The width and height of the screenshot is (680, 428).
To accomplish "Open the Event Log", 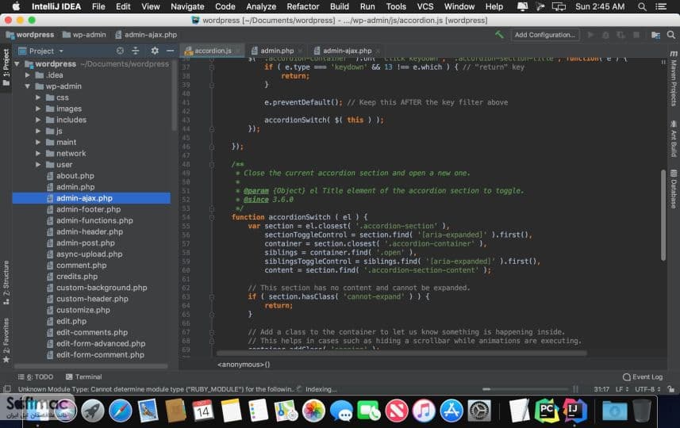I will (643, 377).
